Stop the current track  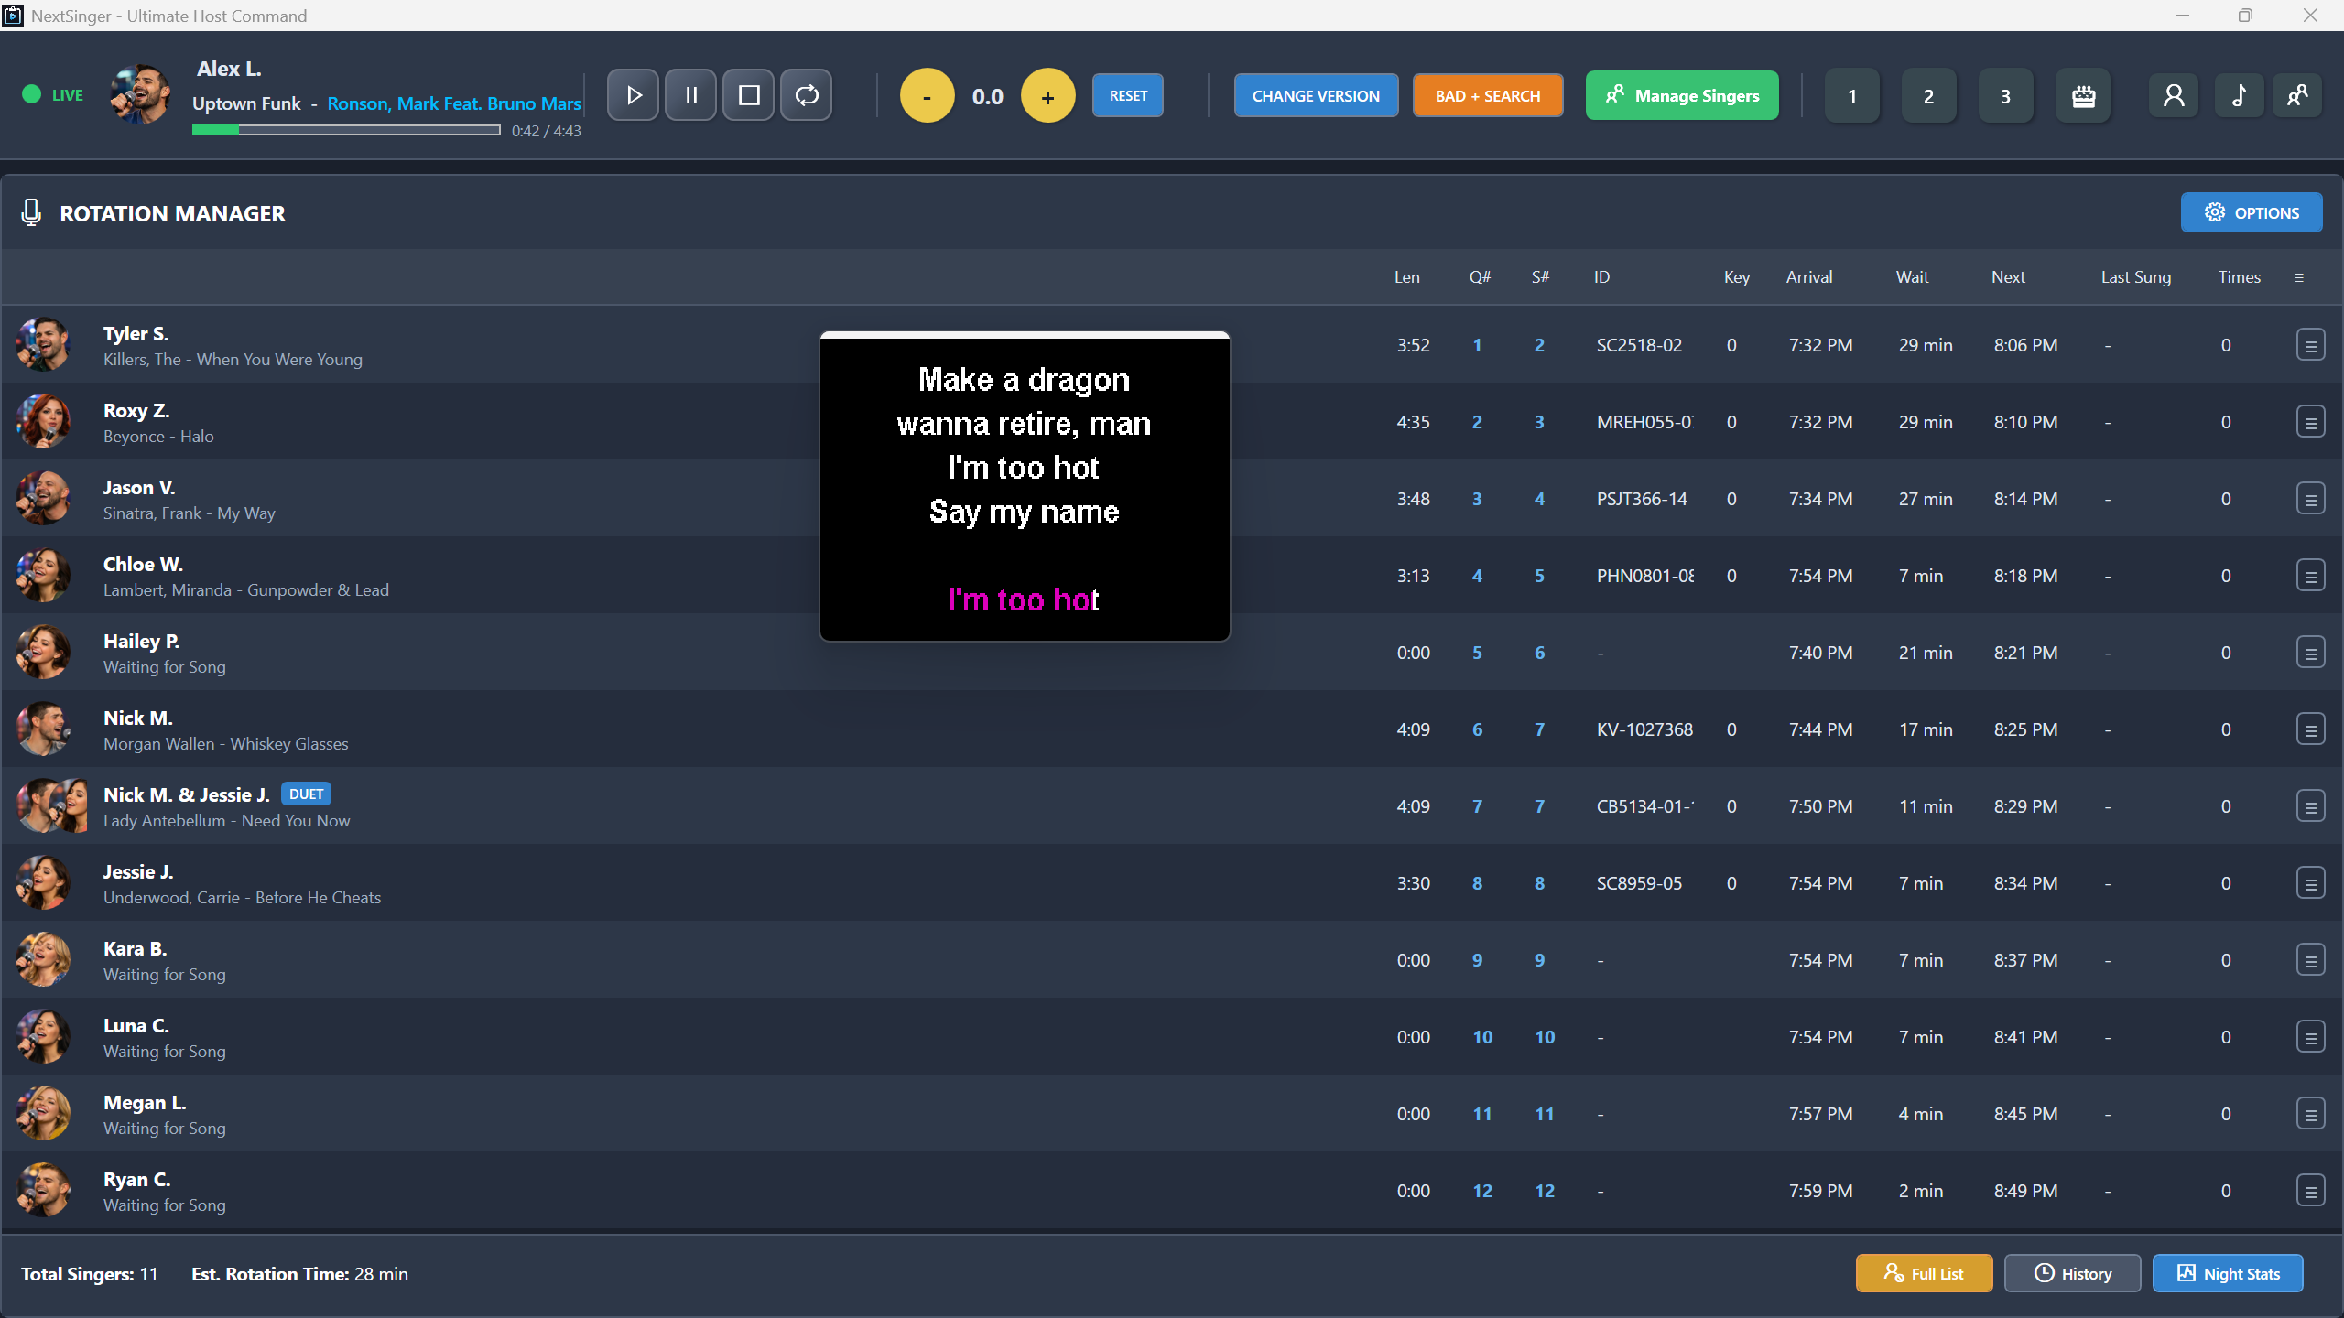[x=747, y=94]
